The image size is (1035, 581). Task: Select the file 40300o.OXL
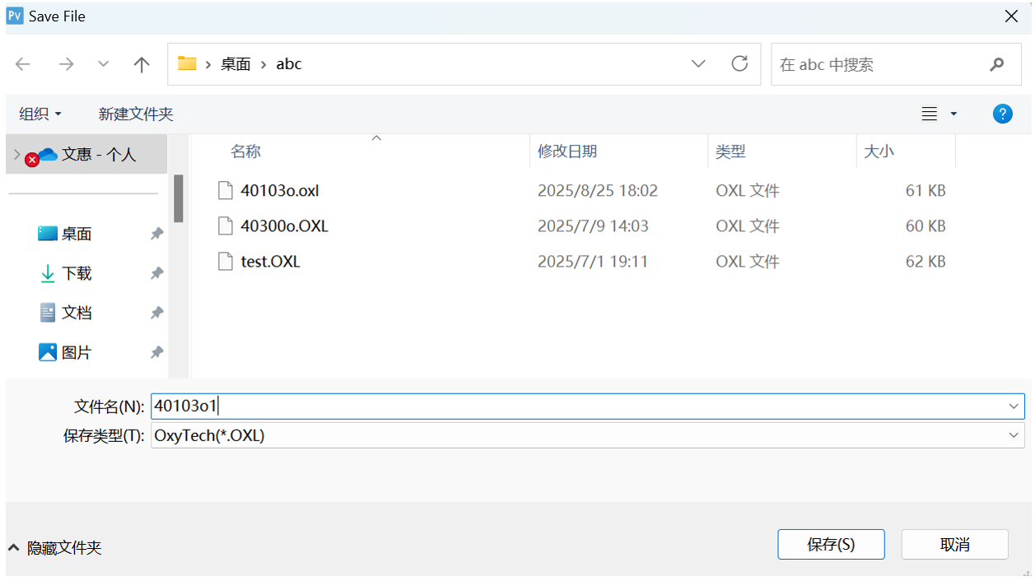point(284,226)
